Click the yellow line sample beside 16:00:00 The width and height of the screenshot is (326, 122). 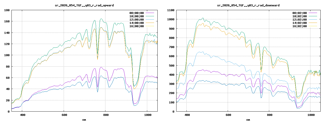click(x=150, y=26)
